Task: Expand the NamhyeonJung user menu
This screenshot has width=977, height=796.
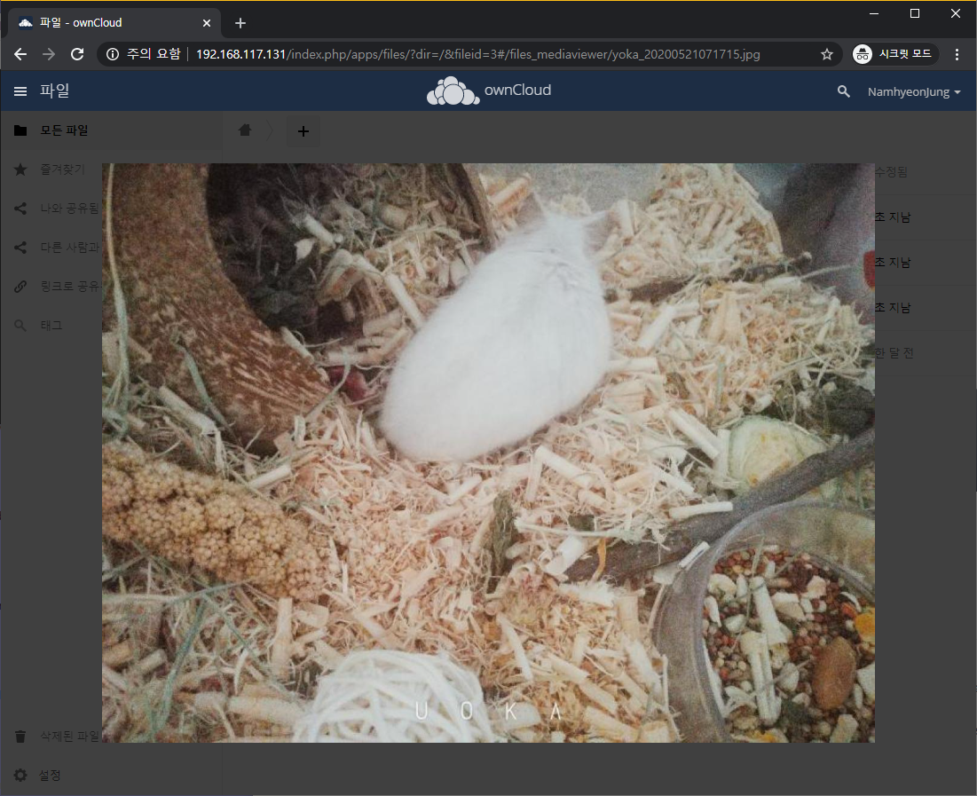Action: click(914, 91)
